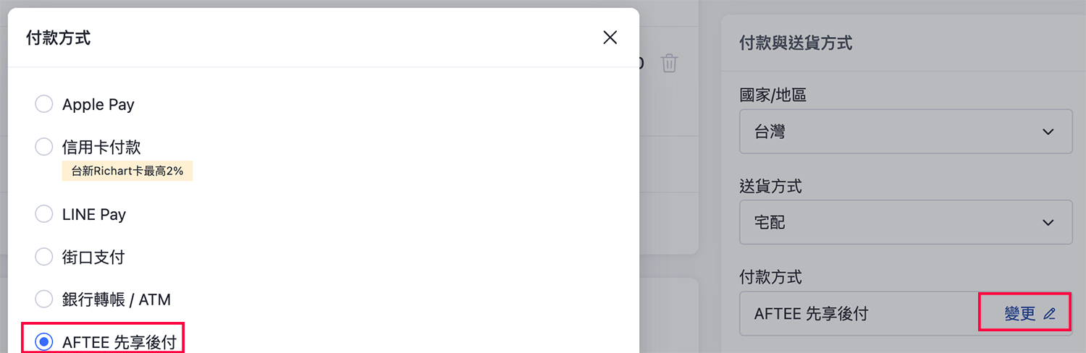Select 銀行轉帳 / ATM radio option
The height and width of the screenshot is (353, 1086).
point(44,299)
